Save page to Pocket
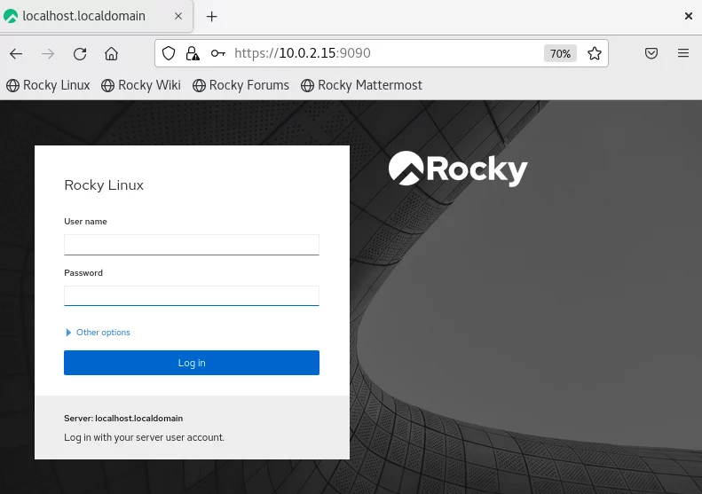The image size is (702, 494). pos(651,53)
